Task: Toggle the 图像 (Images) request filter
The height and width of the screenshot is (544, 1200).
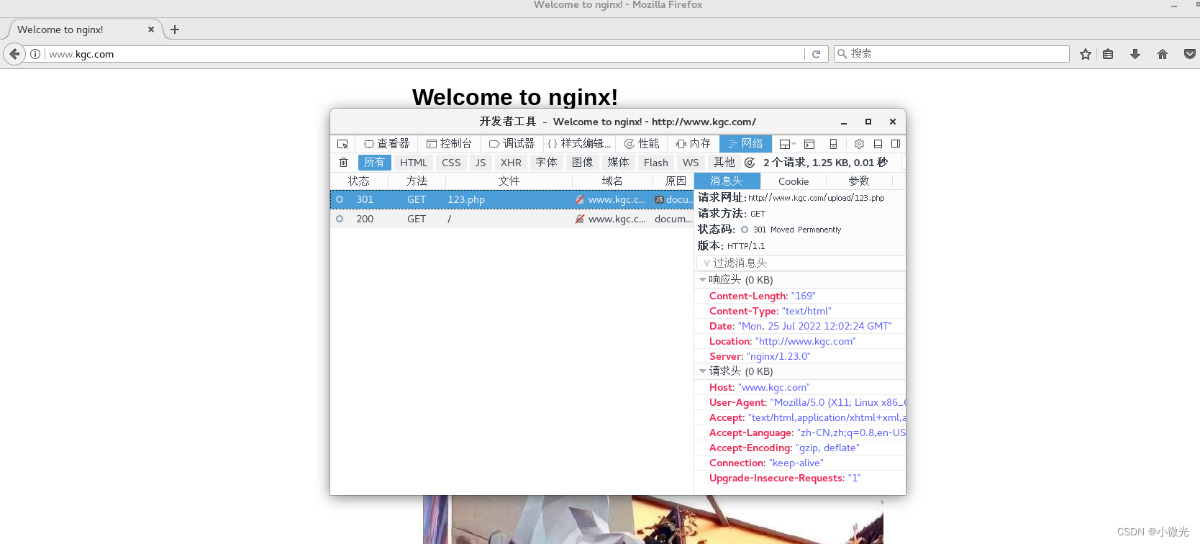Action: (583, 163)
